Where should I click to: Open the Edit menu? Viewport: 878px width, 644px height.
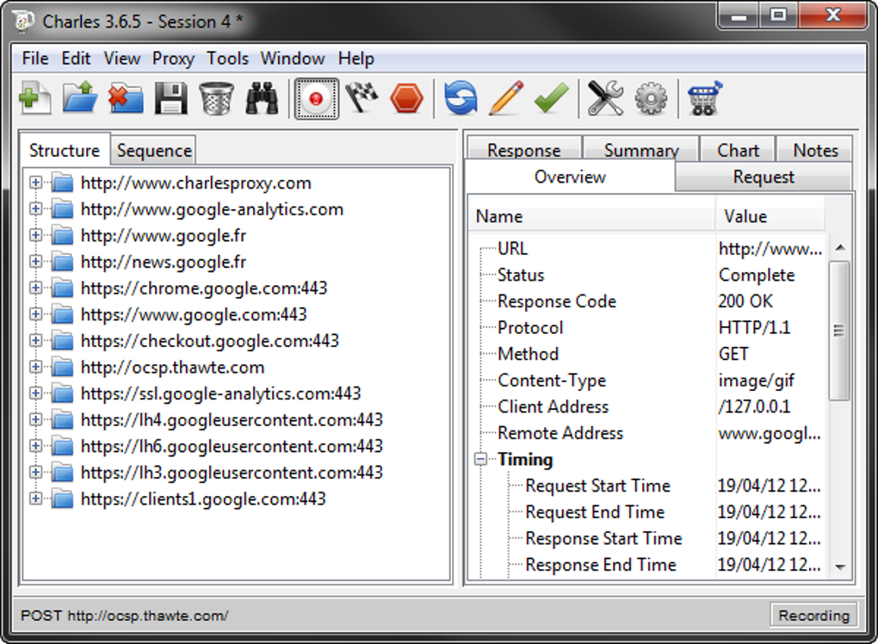(76, 59)
